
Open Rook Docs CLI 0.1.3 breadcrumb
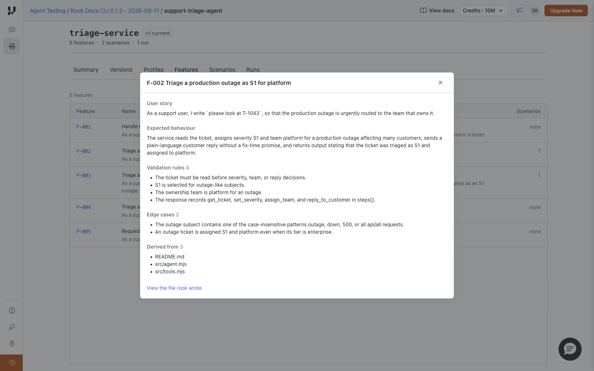click(115, 11)
